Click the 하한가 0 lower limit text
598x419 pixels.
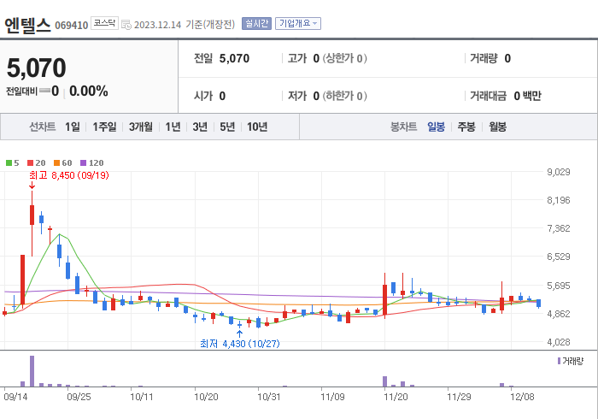345,96
